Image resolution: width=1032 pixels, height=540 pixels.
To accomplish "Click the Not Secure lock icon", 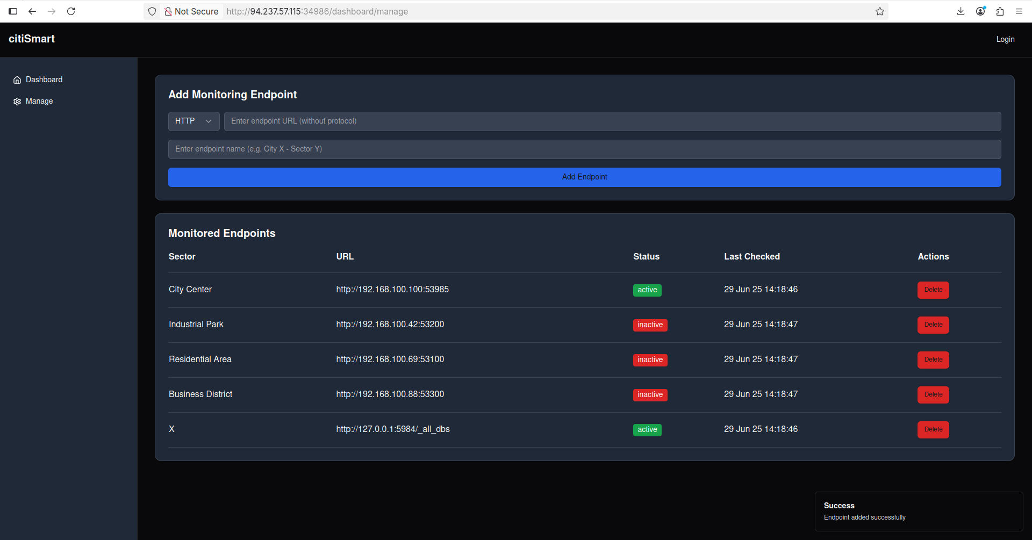I will point(168,11).
